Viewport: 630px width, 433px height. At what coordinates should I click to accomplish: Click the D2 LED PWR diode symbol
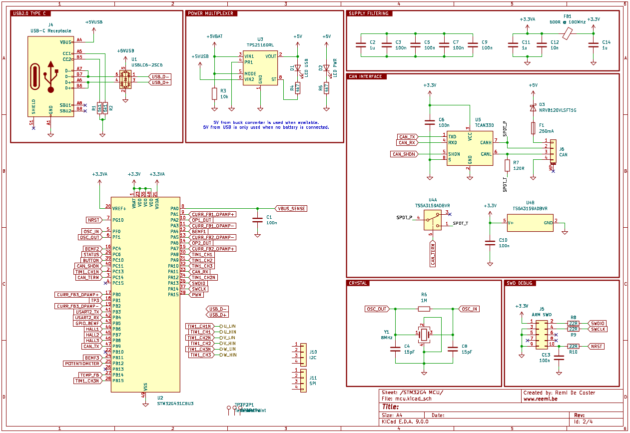327,68
